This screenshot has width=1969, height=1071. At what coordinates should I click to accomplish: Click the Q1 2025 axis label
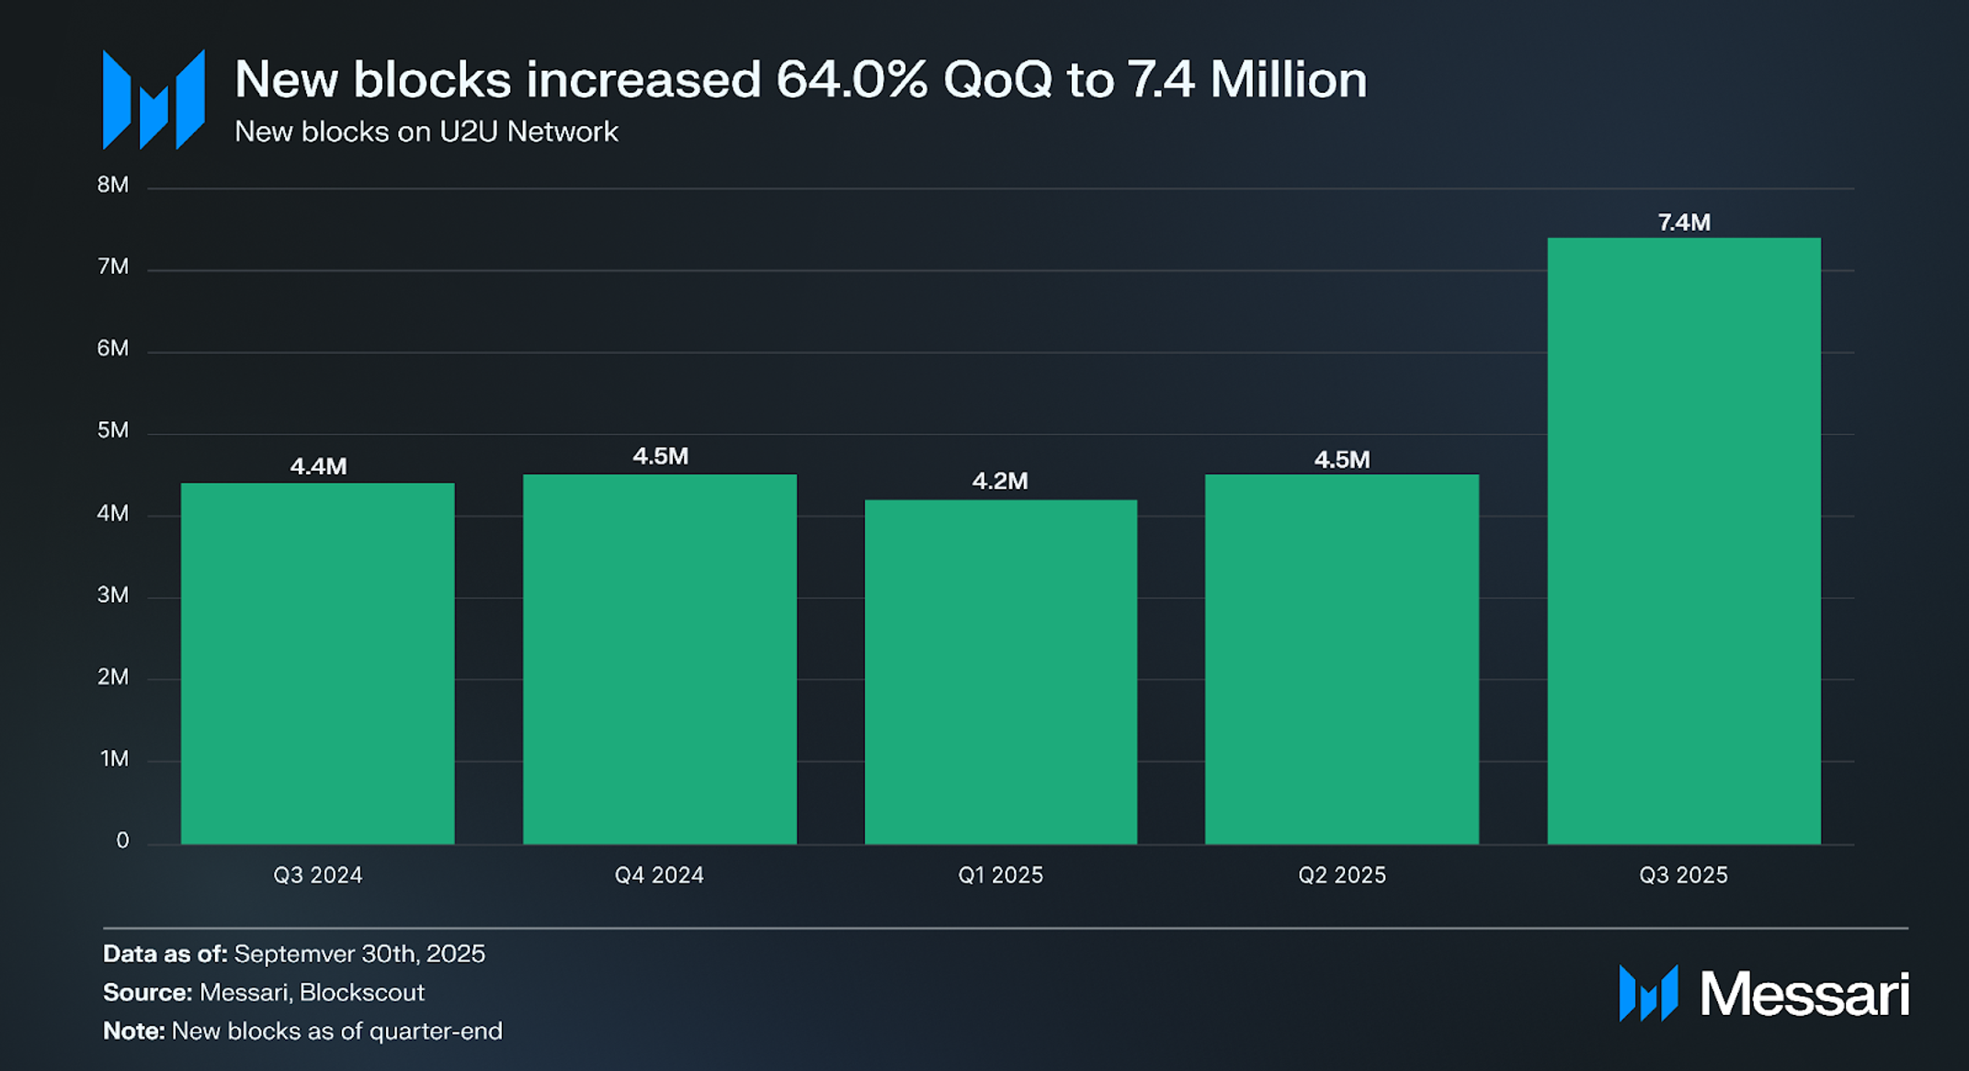1000,874
